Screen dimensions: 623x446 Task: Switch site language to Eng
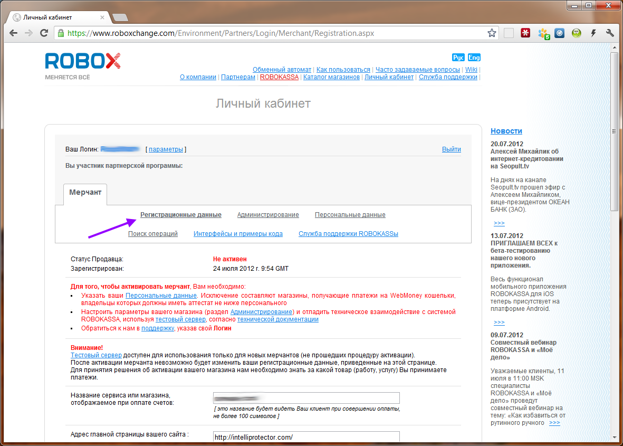click(474, 57)
